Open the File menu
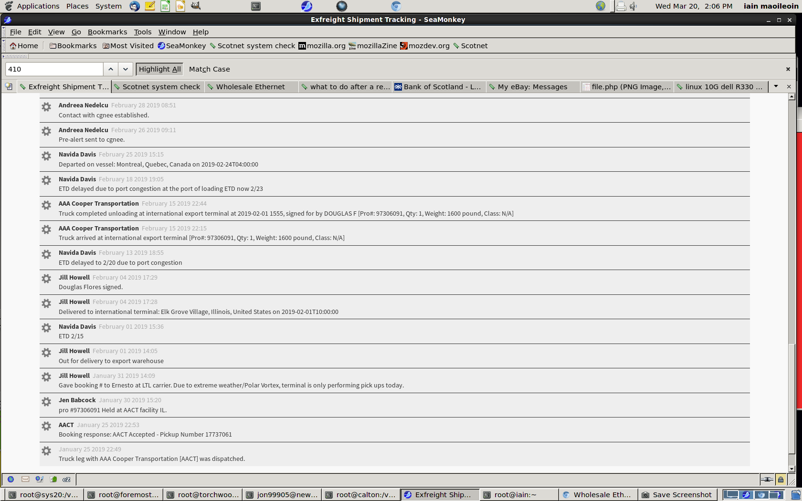The image size is (802, 501). 16,32
